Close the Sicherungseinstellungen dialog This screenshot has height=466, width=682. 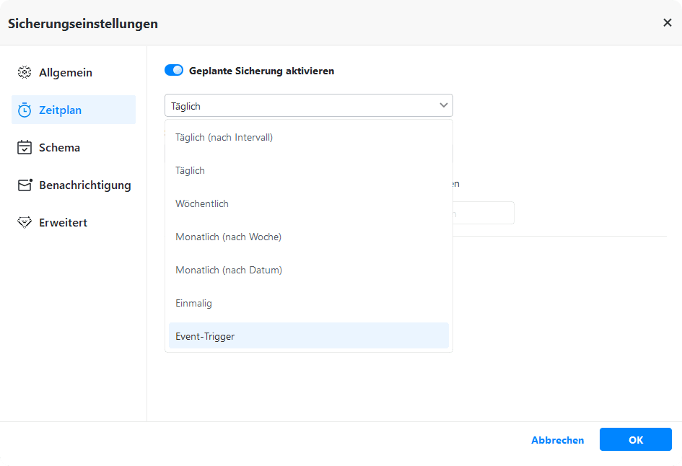667,23
